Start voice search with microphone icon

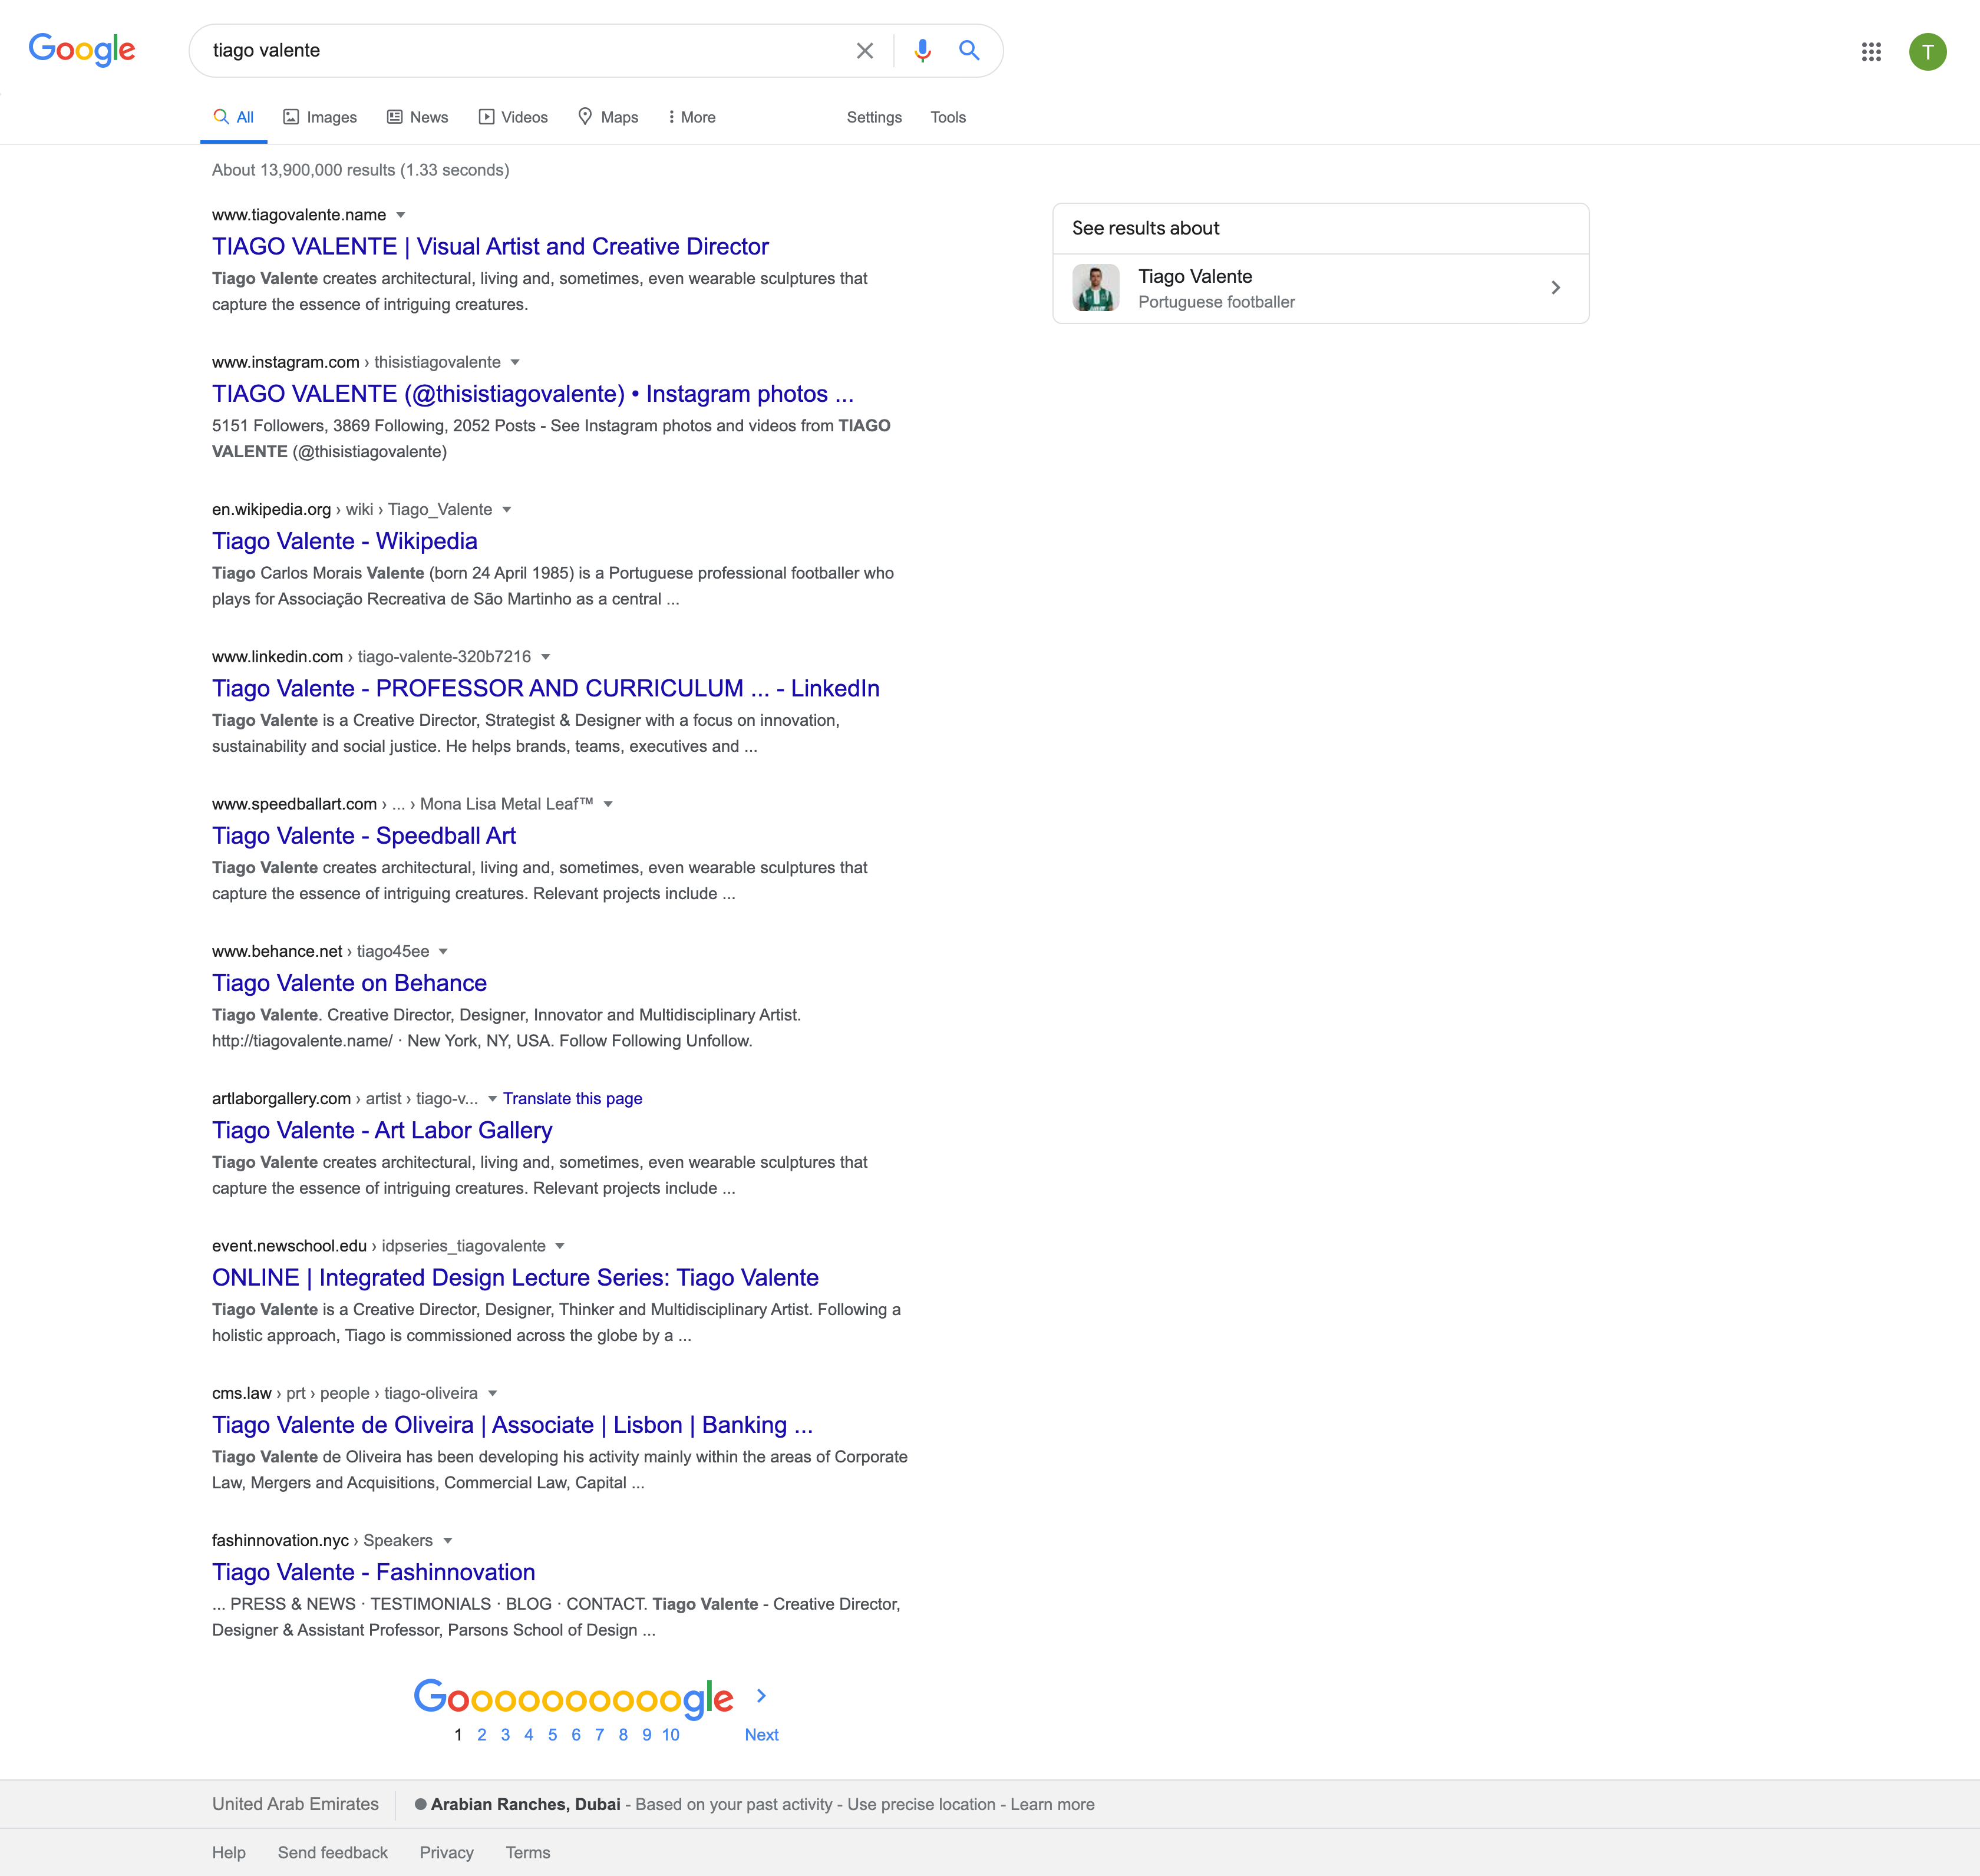(x=922, y=51)
